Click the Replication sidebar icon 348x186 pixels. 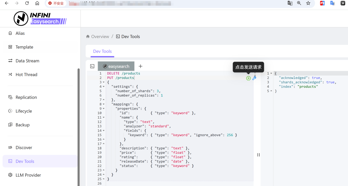click(x=10, y=97)
